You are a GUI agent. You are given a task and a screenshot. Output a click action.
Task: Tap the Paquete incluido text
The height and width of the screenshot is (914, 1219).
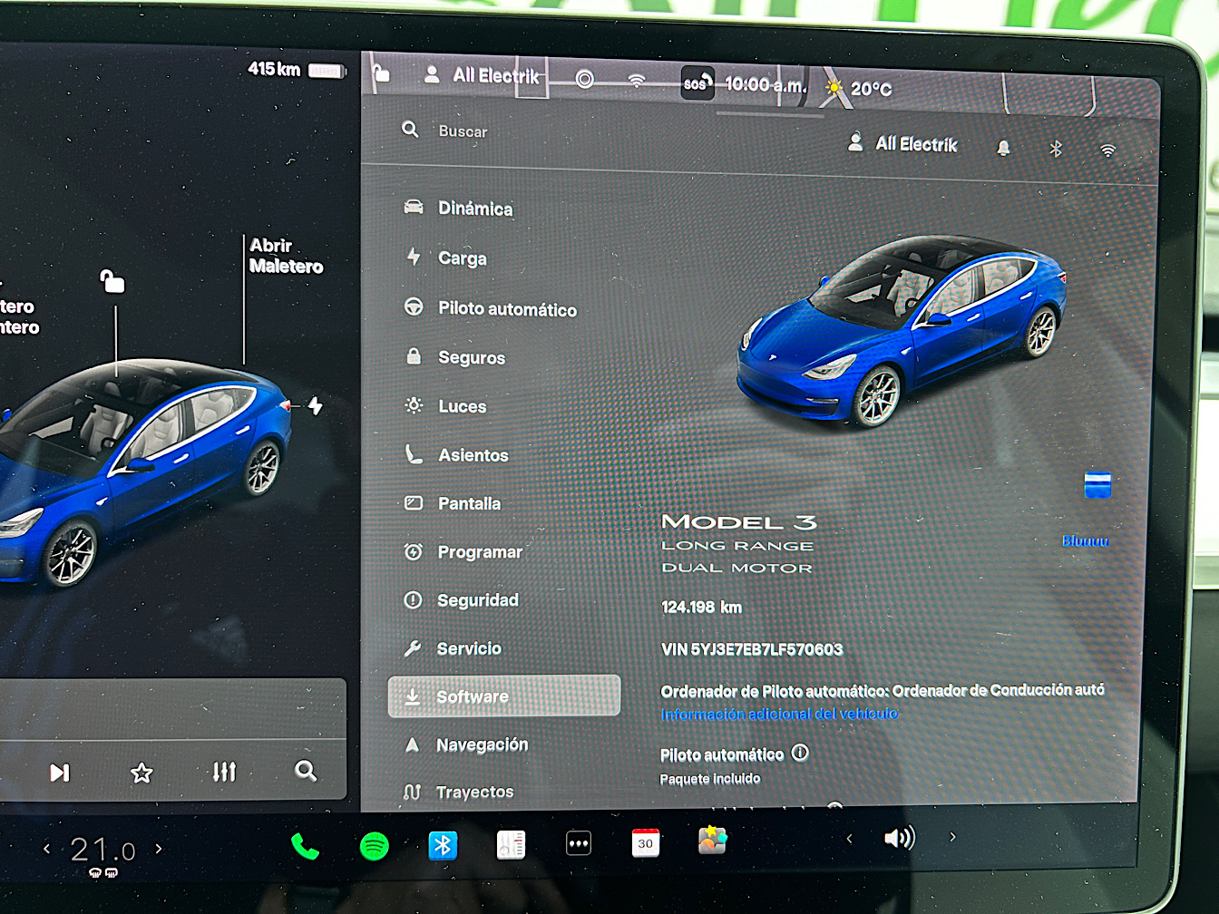point(710,779)
